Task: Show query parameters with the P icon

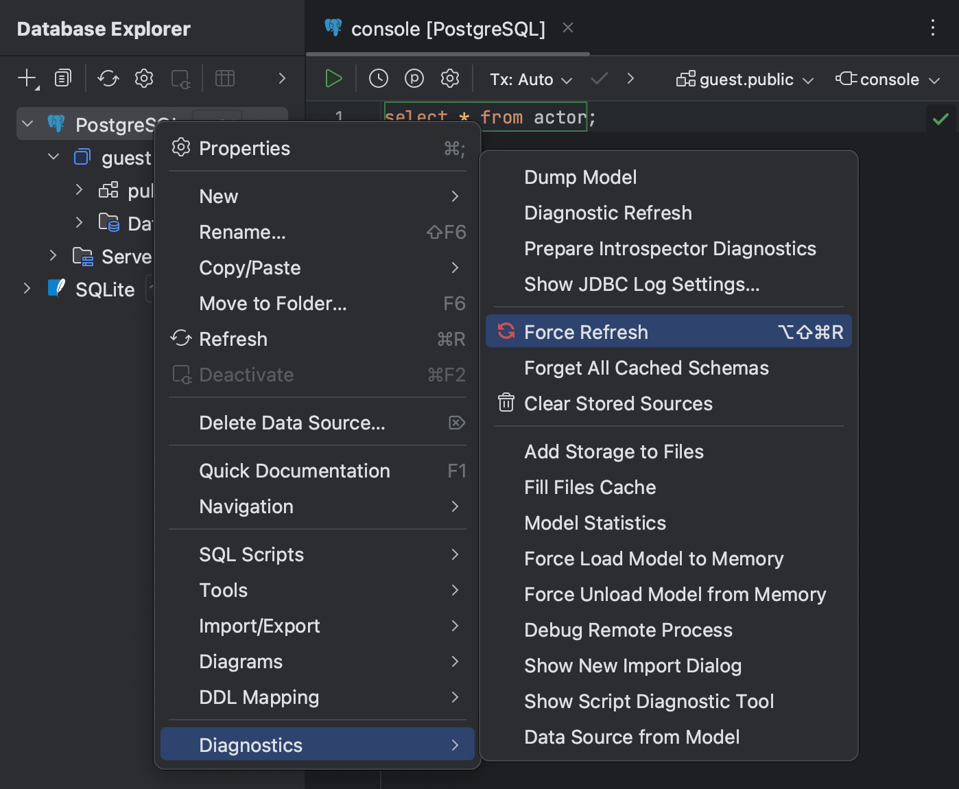Action: [414, 78]
